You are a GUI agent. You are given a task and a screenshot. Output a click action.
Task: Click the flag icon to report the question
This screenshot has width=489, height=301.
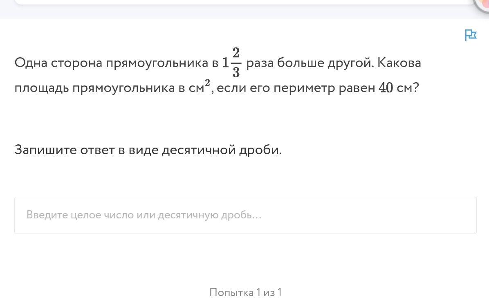tap(470, 35)
